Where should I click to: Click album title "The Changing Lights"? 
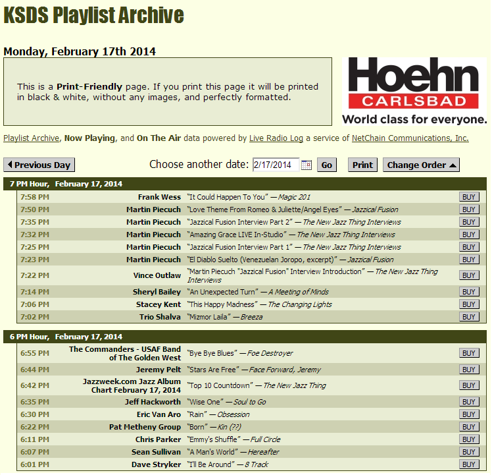300,304
